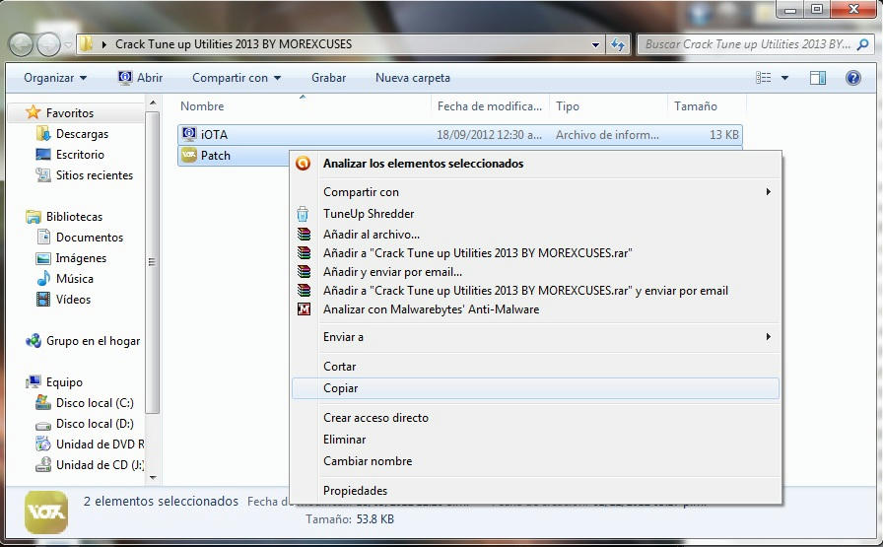Click the Bibliotecas library icon
This screenshot has width=883, height=547.
pyautogui.click(x=34, y=216)
